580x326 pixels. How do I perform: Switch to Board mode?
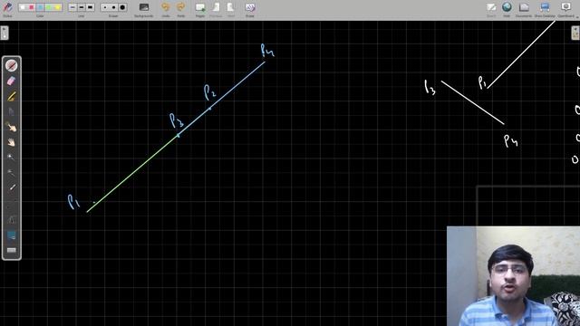[x=491, y=9]
